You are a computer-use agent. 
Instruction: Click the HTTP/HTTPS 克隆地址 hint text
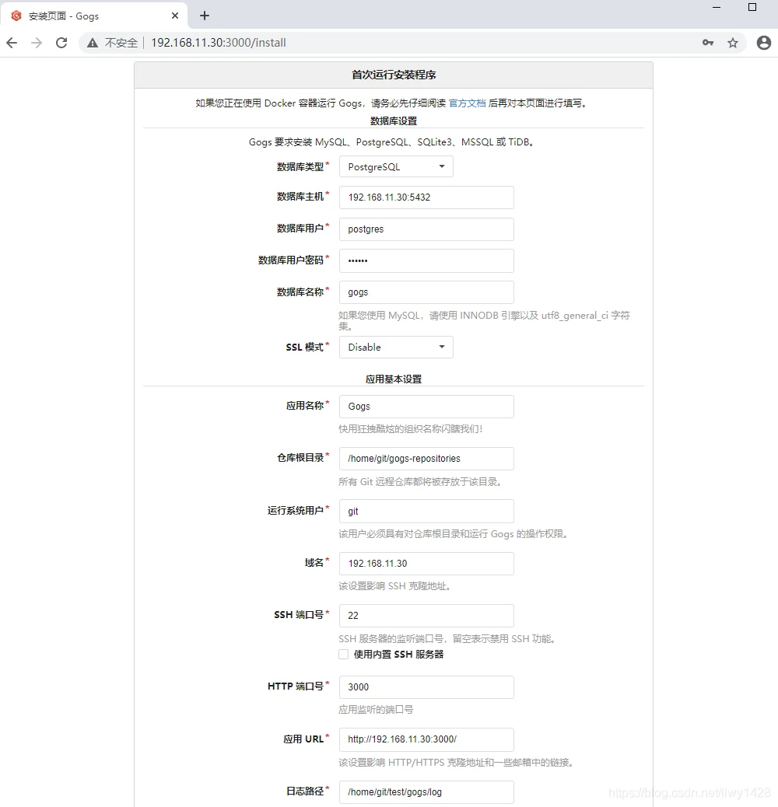click(x=456, y=762)
